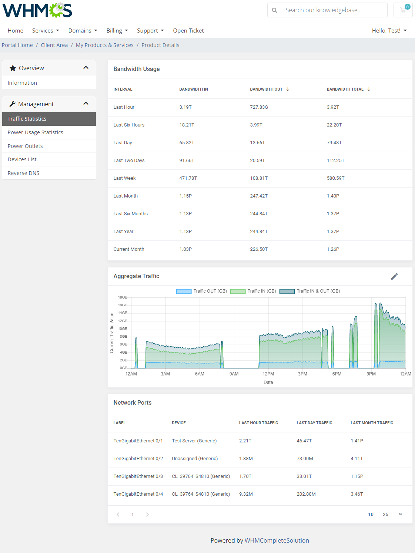
Task: Click the search magnifier icon
Action: pyautogui.click(x=274, y=10)
